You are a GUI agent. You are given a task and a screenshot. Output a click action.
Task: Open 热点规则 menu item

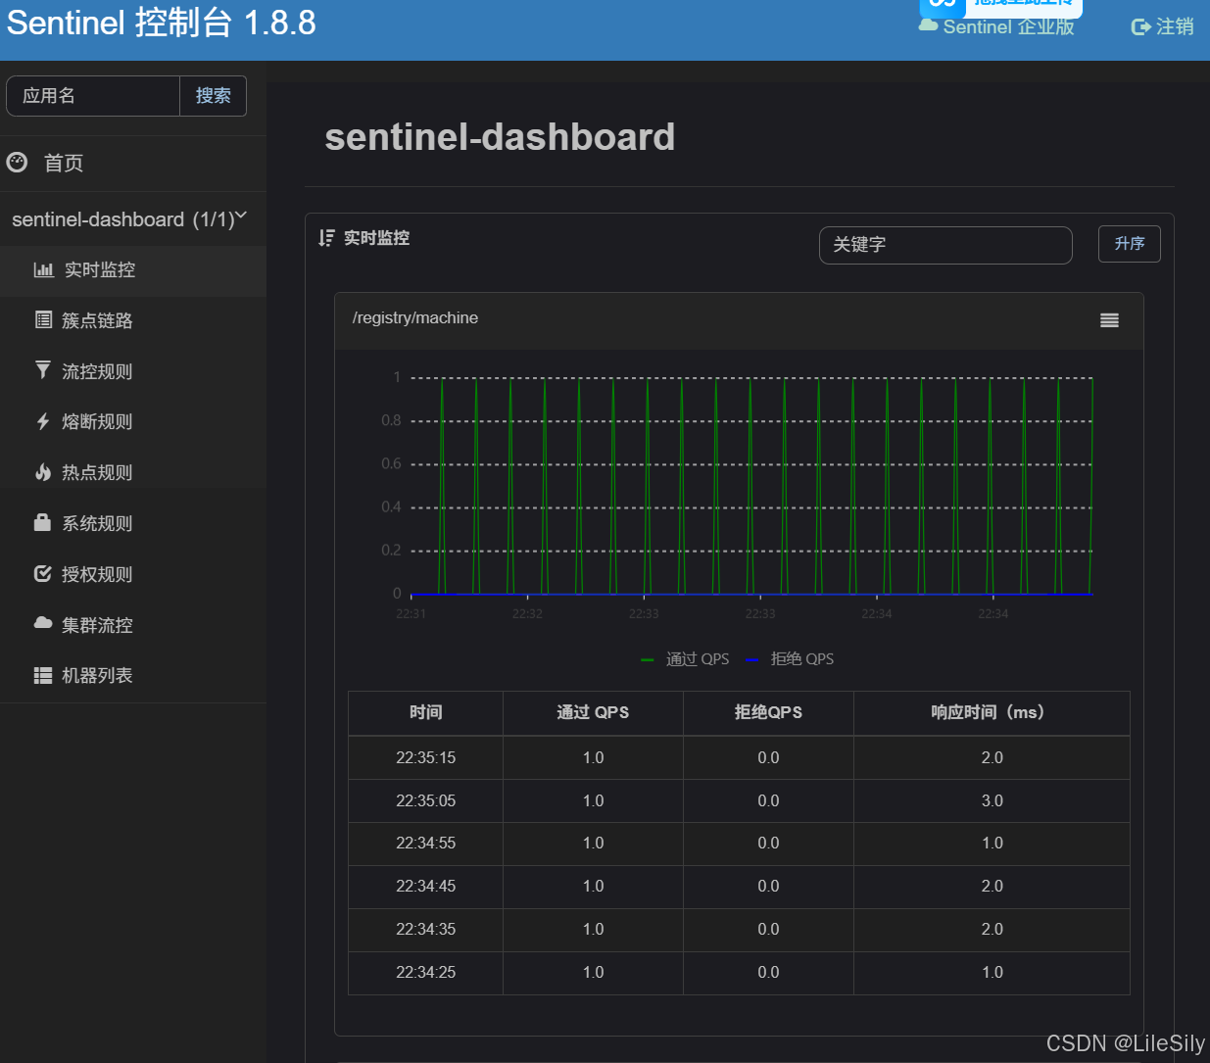point(133,472)
